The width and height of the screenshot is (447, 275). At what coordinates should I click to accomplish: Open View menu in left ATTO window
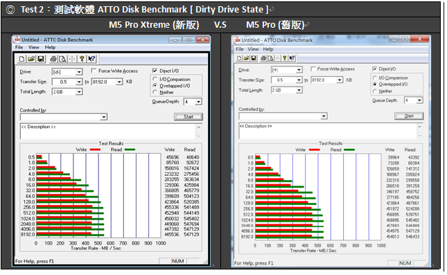click(x=34, y=47)
